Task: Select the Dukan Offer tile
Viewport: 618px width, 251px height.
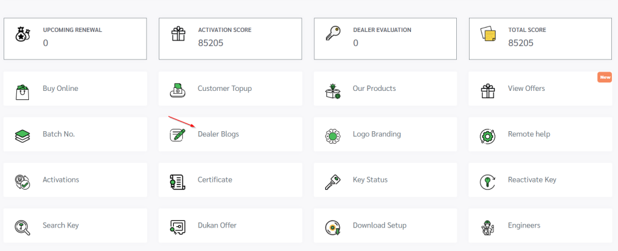Action: (217, 225)
